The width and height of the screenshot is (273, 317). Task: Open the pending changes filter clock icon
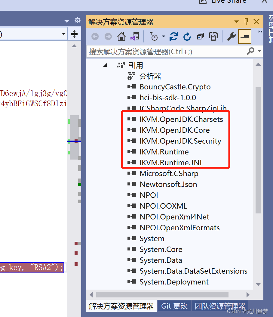pos(154,37)
